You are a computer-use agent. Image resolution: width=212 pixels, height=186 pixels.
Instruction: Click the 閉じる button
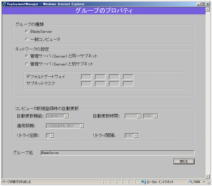tap(184, 162)
